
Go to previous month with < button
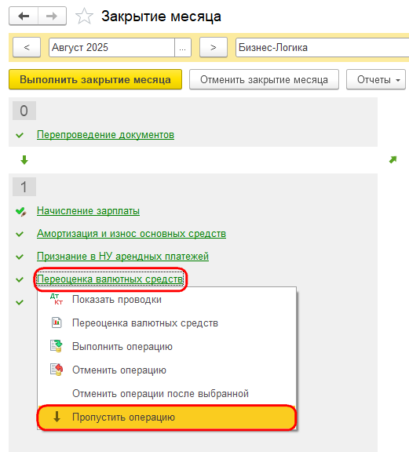(27, 47)
